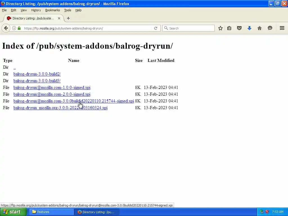Switch to the 'features' folder taskbar item
Screen dimensions: 288x216
tap(51, 212)
